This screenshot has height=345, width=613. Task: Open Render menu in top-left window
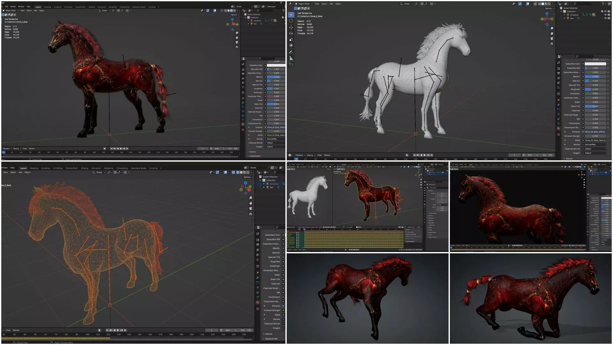(x=13, y=6)
